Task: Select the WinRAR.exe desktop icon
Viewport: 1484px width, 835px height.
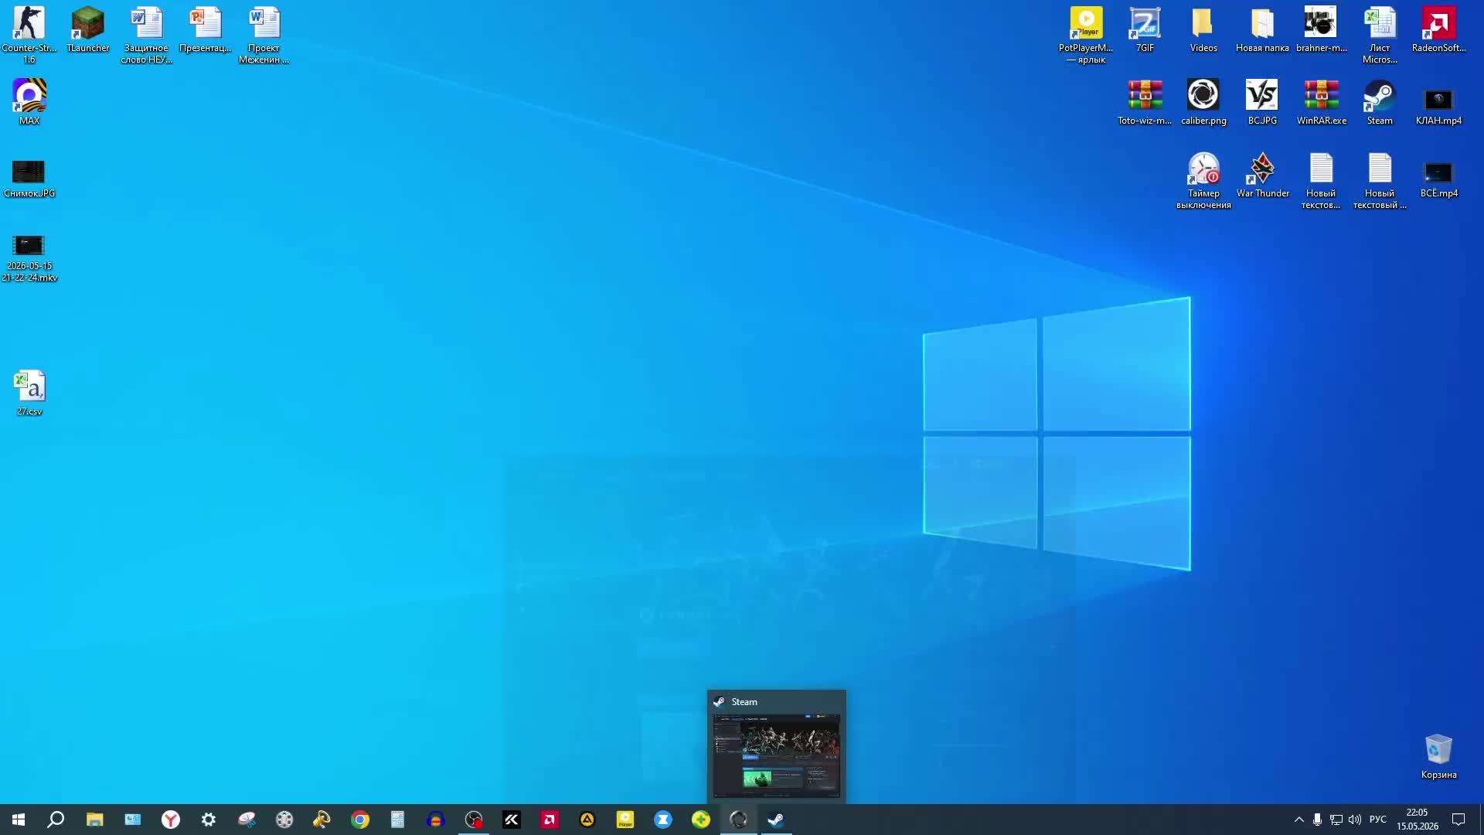Action: point(1321,102)
